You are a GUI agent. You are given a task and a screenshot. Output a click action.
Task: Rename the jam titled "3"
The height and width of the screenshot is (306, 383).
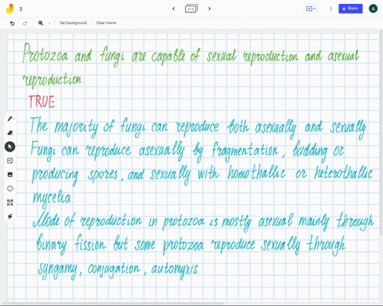21,9
